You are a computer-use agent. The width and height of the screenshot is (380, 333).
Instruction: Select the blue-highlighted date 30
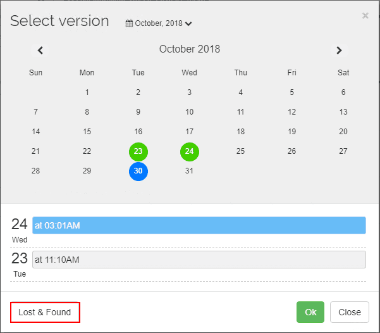[x=138, y=171]
